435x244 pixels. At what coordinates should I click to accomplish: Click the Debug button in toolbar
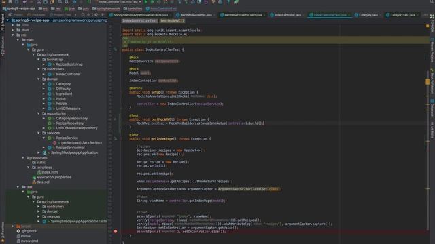tap(152, 2)
